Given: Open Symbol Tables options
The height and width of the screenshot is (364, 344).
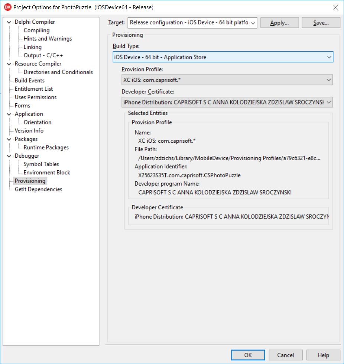Looking at the screenshot, I should point(41,164).
